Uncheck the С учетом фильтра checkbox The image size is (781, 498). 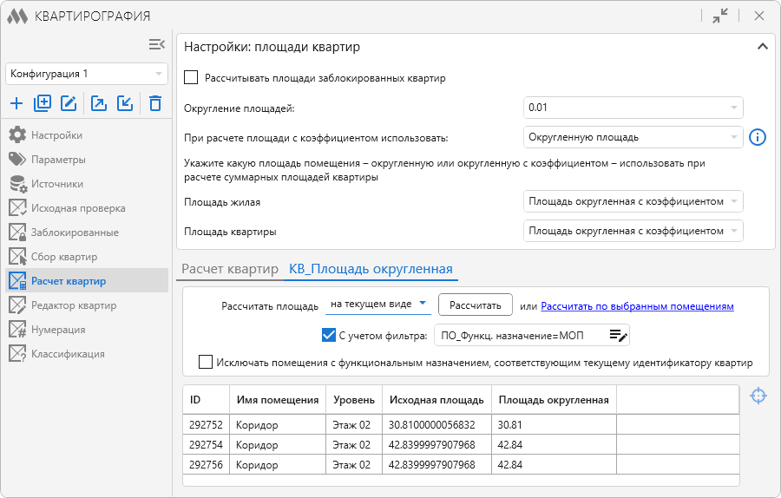[x=329, y=335]
